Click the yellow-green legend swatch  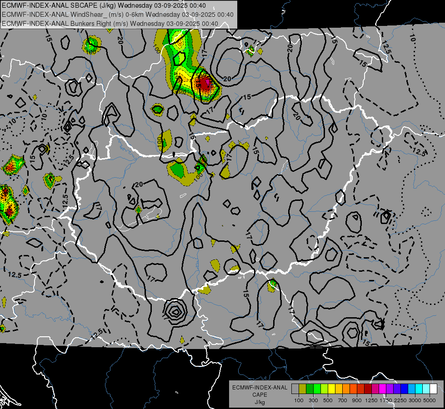click(324, 389)
